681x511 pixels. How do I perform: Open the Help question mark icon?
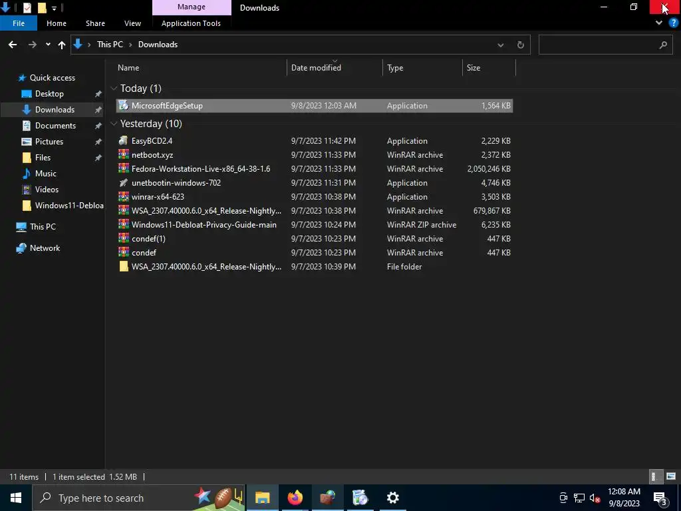coord(673,23)
